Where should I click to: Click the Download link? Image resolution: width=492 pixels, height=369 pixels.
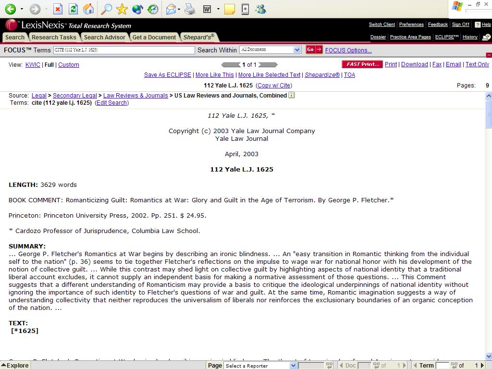tap(415, 64)
